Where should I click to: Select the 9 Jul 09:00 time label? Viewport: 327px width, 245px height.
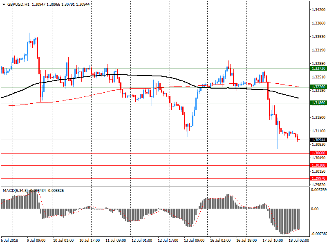(36, 241)
